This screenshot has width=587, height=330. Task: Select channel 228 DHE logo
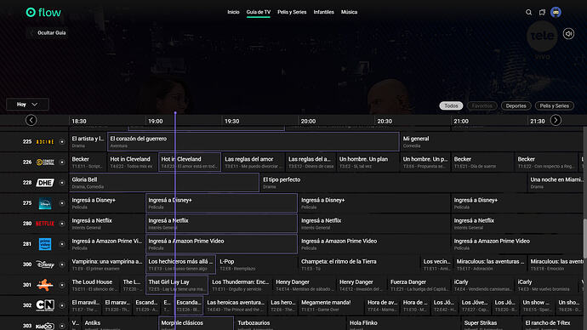(45, 183)
